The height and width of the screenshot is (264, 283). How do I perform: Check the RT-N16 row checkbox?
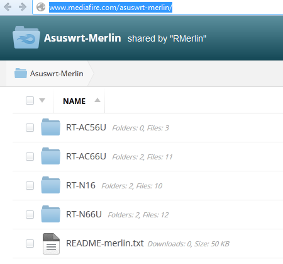[x=30, y=185]
